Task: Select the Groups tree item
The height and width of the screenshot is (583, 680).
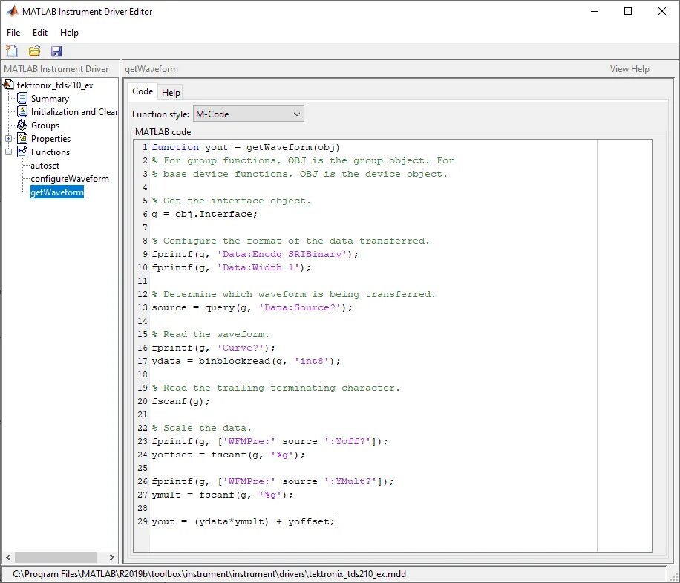Action: (45, 126)
